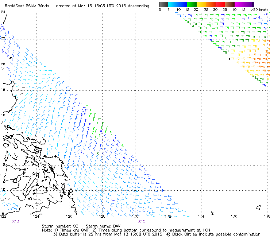270x237 pixels.
Task: Click the latitude label '12'
Action: click(x=3, y=165)
